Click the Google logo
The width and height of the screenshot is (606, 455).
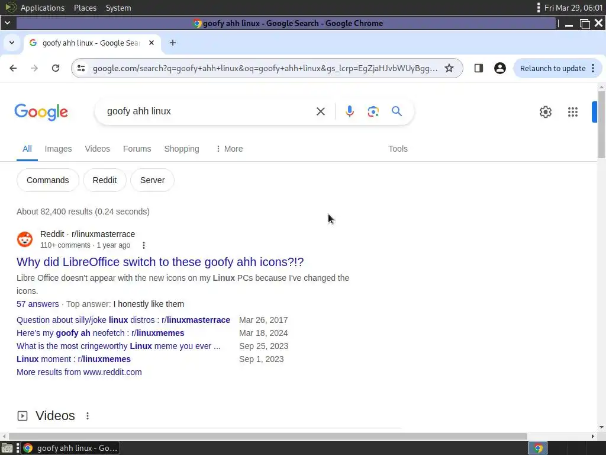[41, 112]
